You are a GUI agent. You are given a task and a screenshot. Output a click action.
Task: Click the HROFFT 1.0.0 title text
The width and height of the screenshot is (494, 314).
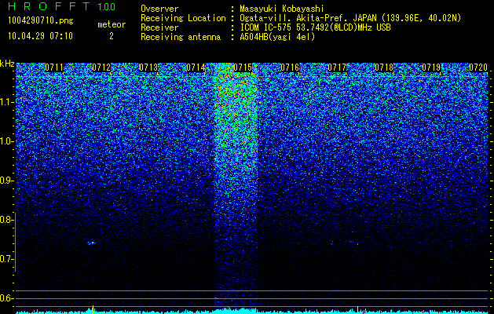61,6
